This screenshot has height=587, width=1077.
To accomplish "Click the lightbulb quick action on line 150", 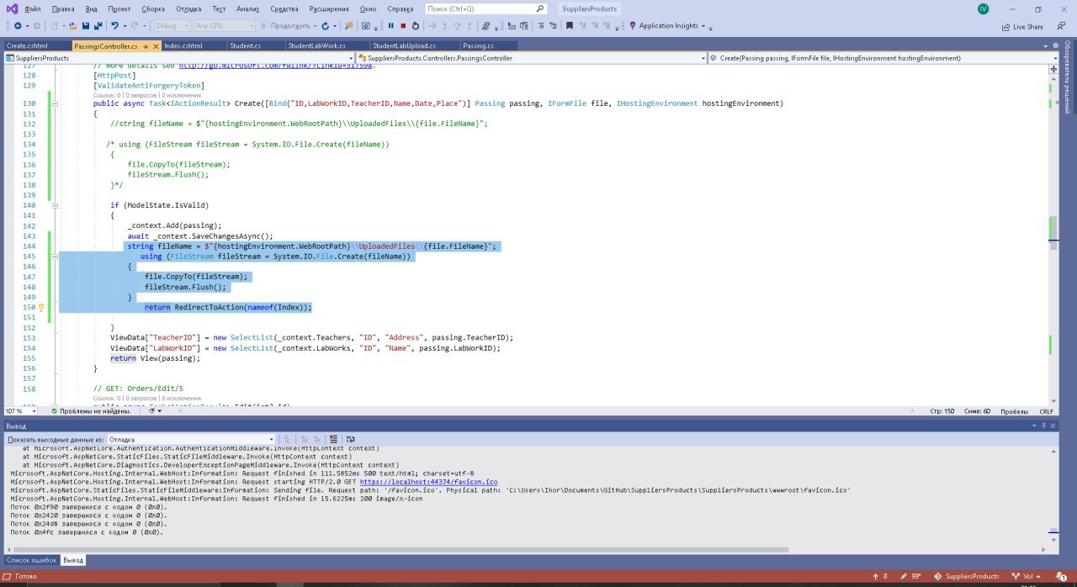I will (x=40, y=308).
